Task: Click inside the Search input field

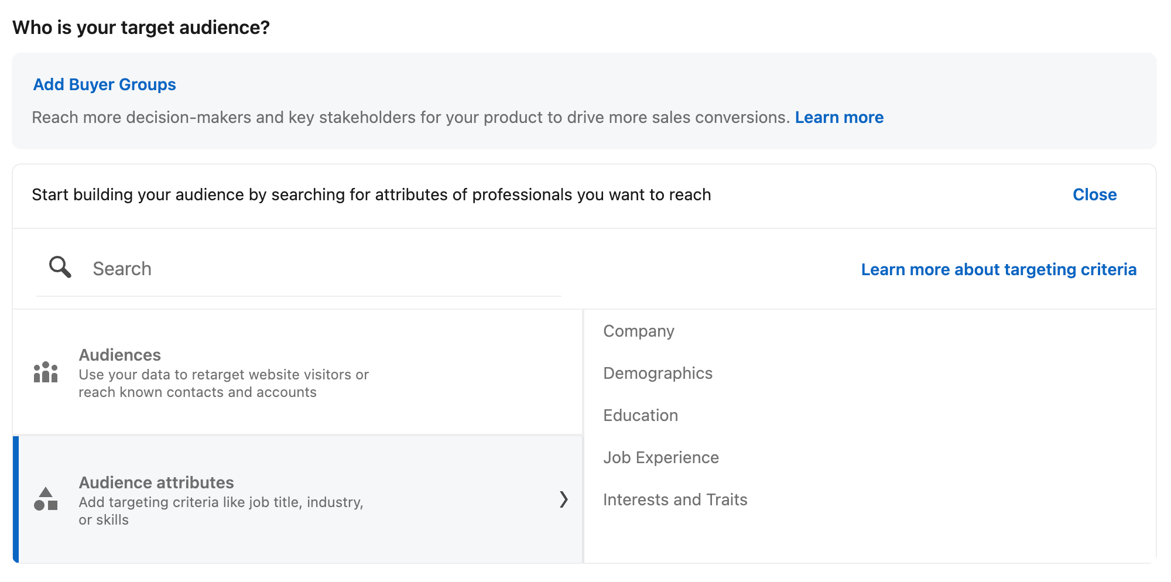Action: [x=293, y=268]
